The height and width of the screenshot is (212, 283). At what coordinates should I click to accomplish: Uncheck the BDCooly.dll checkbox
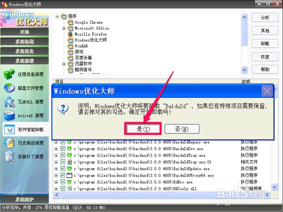pos(63,189)
